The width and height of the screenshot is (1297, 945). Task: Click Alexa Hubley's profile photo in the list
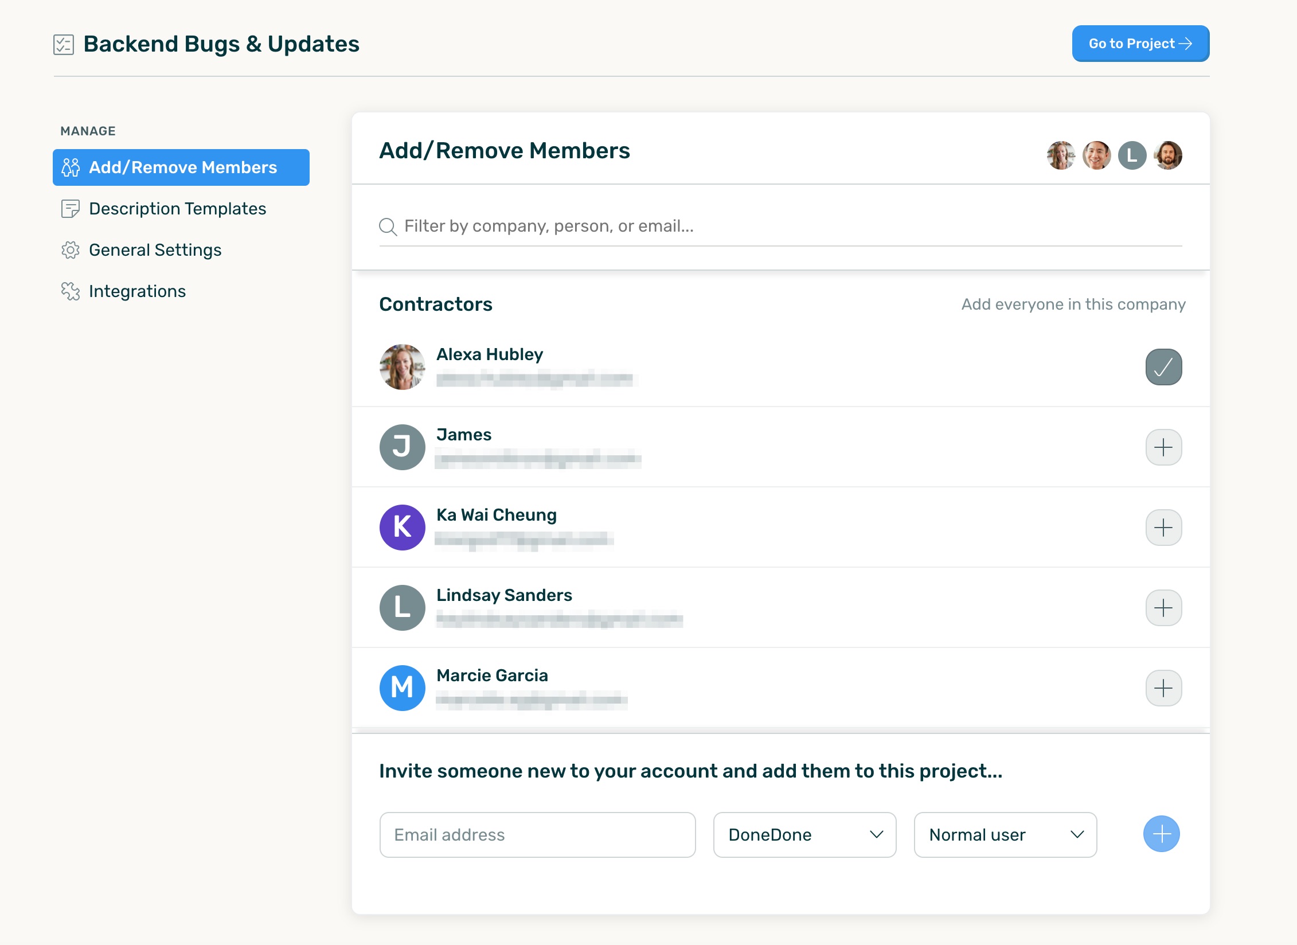tap(402, 367)
